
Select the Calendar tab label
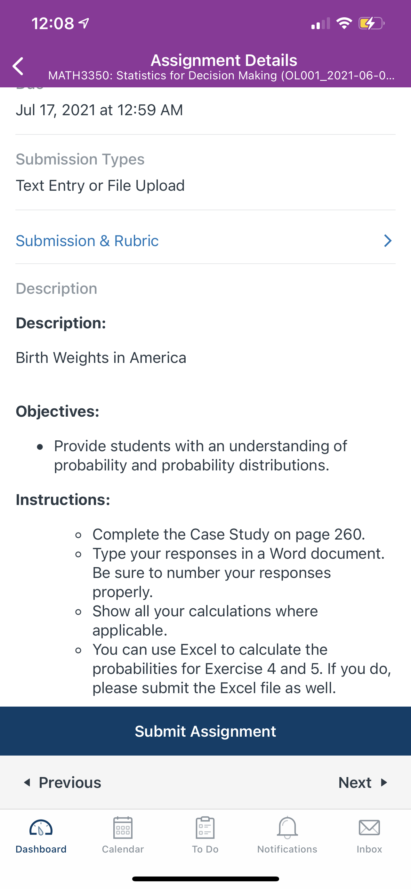123,849
